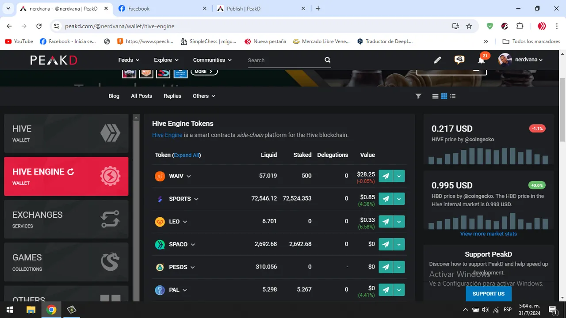Open File Explorer from taskbar

31,310
